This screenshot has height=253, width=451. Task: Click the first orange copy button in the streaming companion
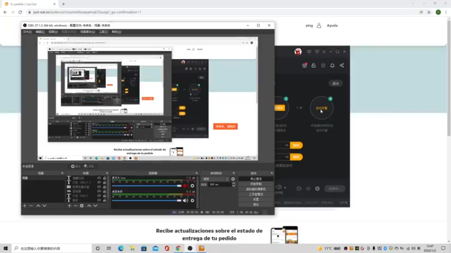click(x=296, y=145)
